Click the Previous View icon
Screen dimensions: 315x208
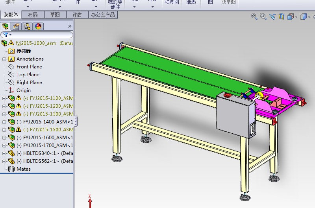272,17
